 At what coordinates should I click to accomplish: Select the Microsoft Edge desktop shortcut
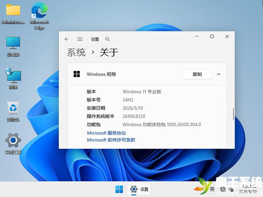[39, 16]
